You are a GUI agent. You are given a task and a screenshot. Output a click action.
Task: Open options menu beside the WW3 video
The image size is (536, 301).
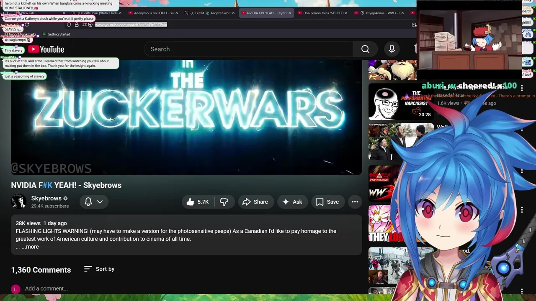[522, 171]
